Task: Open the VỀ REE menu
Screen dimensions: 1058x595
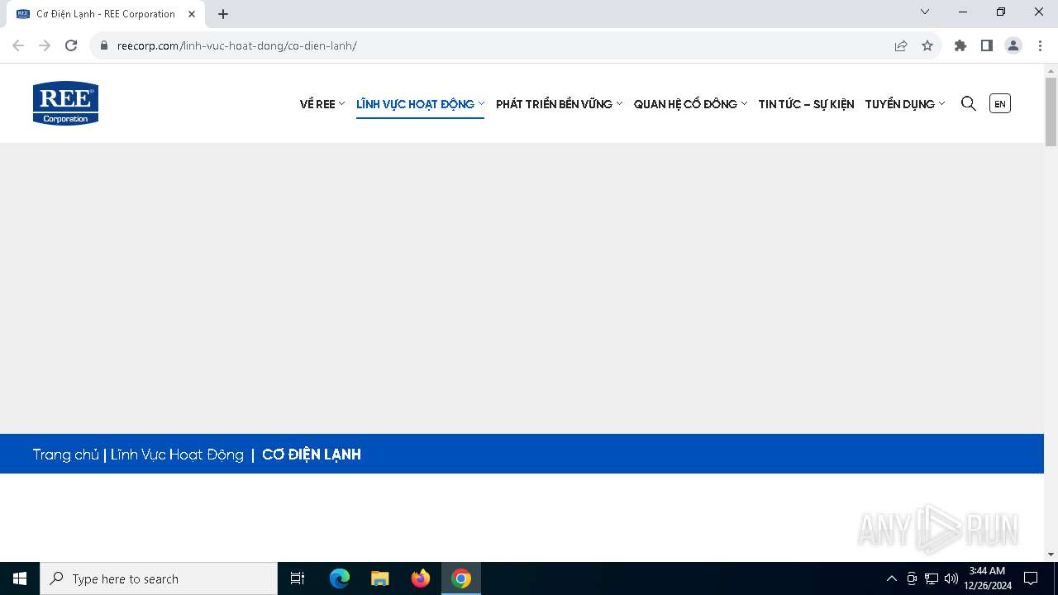Action: (317, 104)
